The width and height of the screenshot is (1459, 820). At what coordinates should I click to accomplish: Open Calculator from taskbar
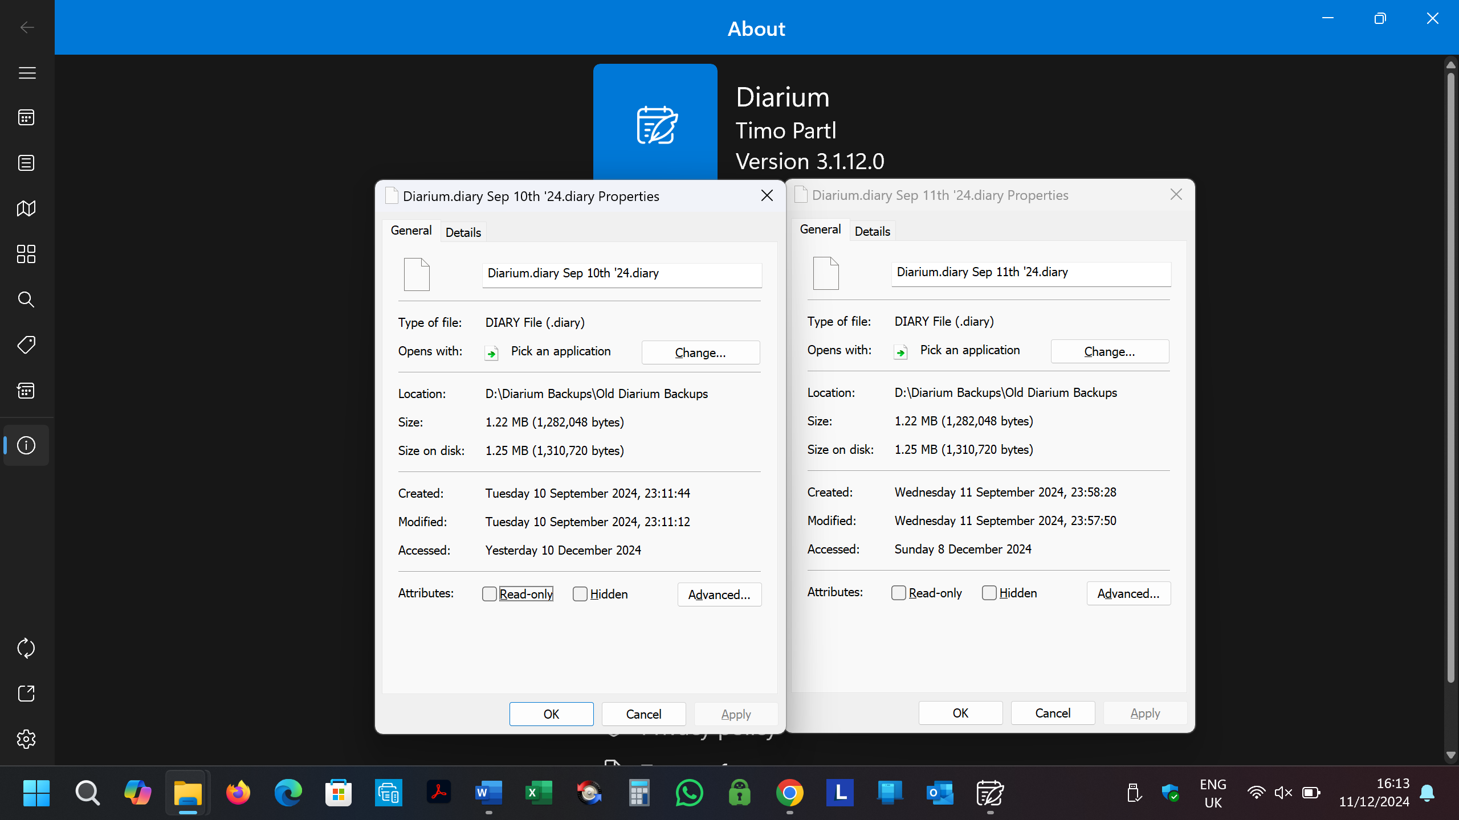[639, 793]
